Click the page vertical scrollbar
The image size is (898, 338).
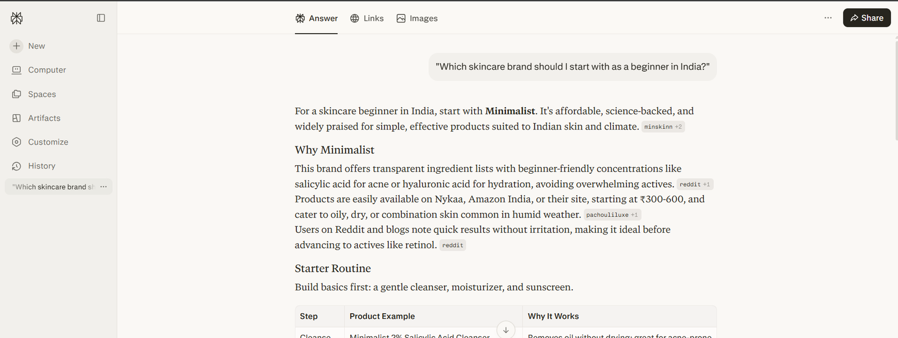tap(896, 90)
